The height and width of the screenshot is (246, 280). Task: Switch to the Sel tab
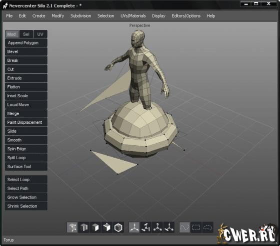[26, 34]
